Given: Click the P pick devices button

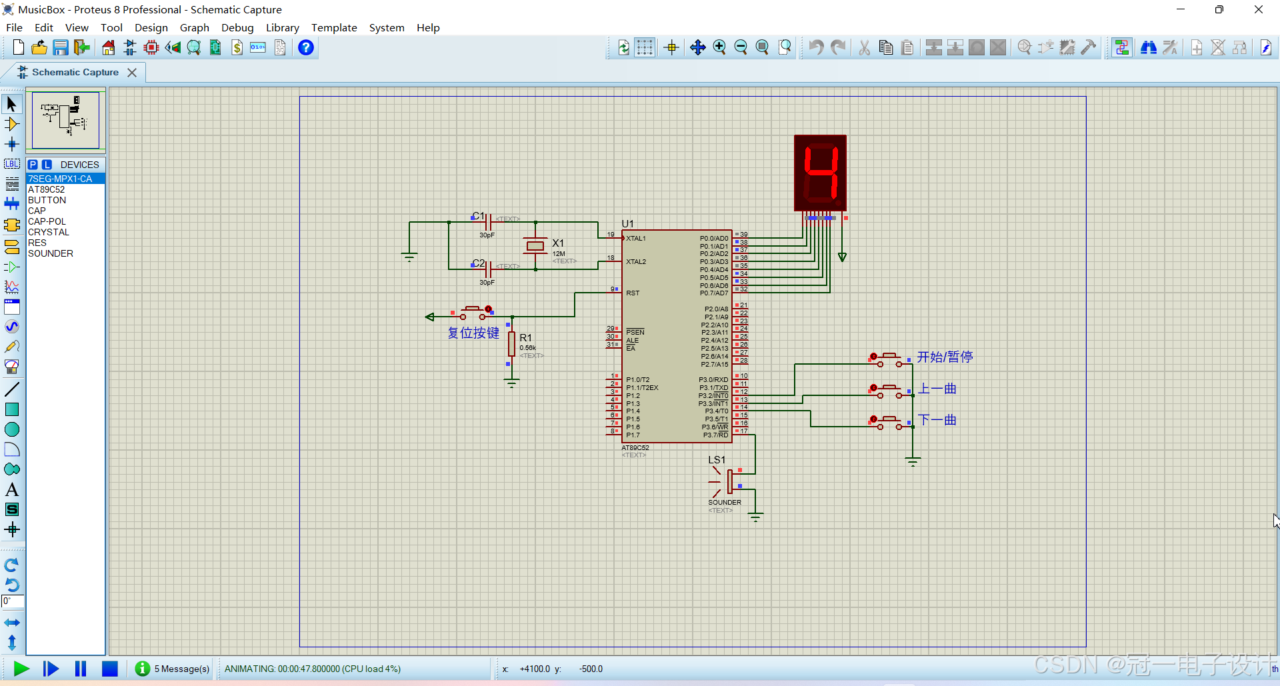Looking at the screenshot, I should coord(33,165).
